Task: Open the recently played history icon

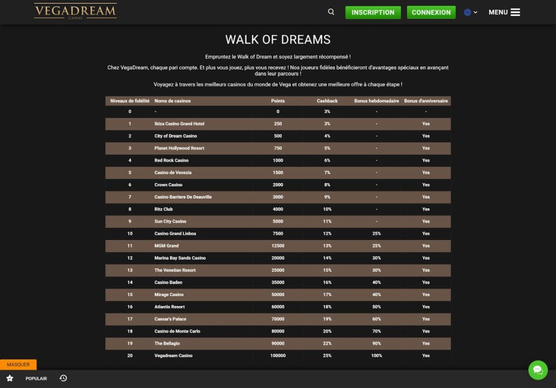Action: coord(63,378)
